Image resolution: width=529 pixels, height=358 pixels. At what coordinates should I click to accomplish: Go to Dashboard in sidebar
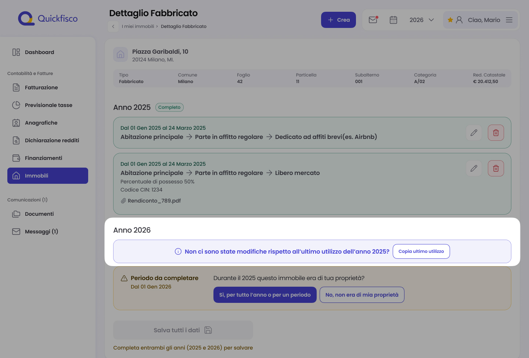pos(39,52)
